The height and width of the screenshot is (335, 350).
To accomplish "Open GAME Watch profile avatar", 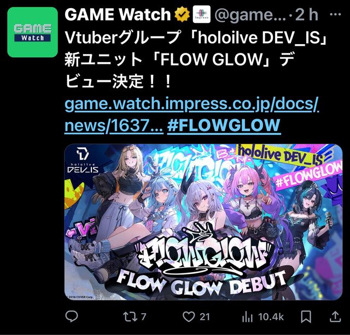I will (33, 32).
